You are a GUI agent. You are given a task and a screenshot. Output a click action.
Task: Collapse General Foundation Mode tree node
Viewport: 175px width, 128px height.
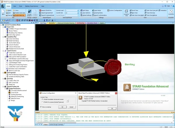[x=1, y=25]
